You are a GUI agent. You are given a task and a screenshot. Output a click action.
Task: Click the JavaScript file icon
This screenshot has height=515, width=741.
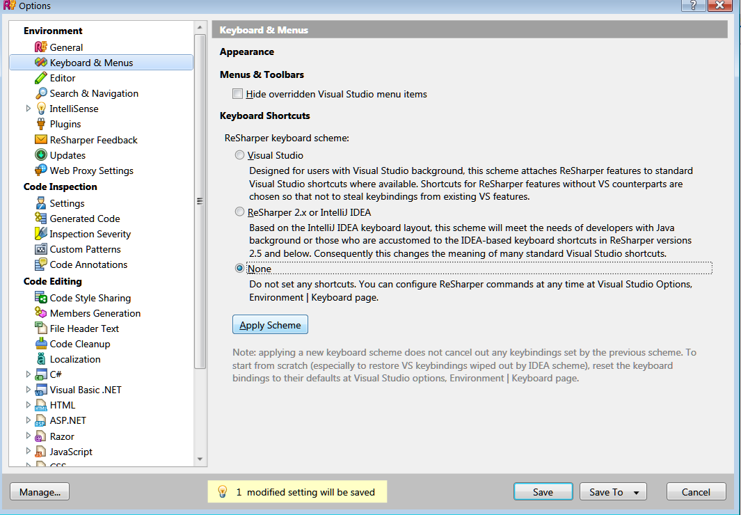[41, 452]
